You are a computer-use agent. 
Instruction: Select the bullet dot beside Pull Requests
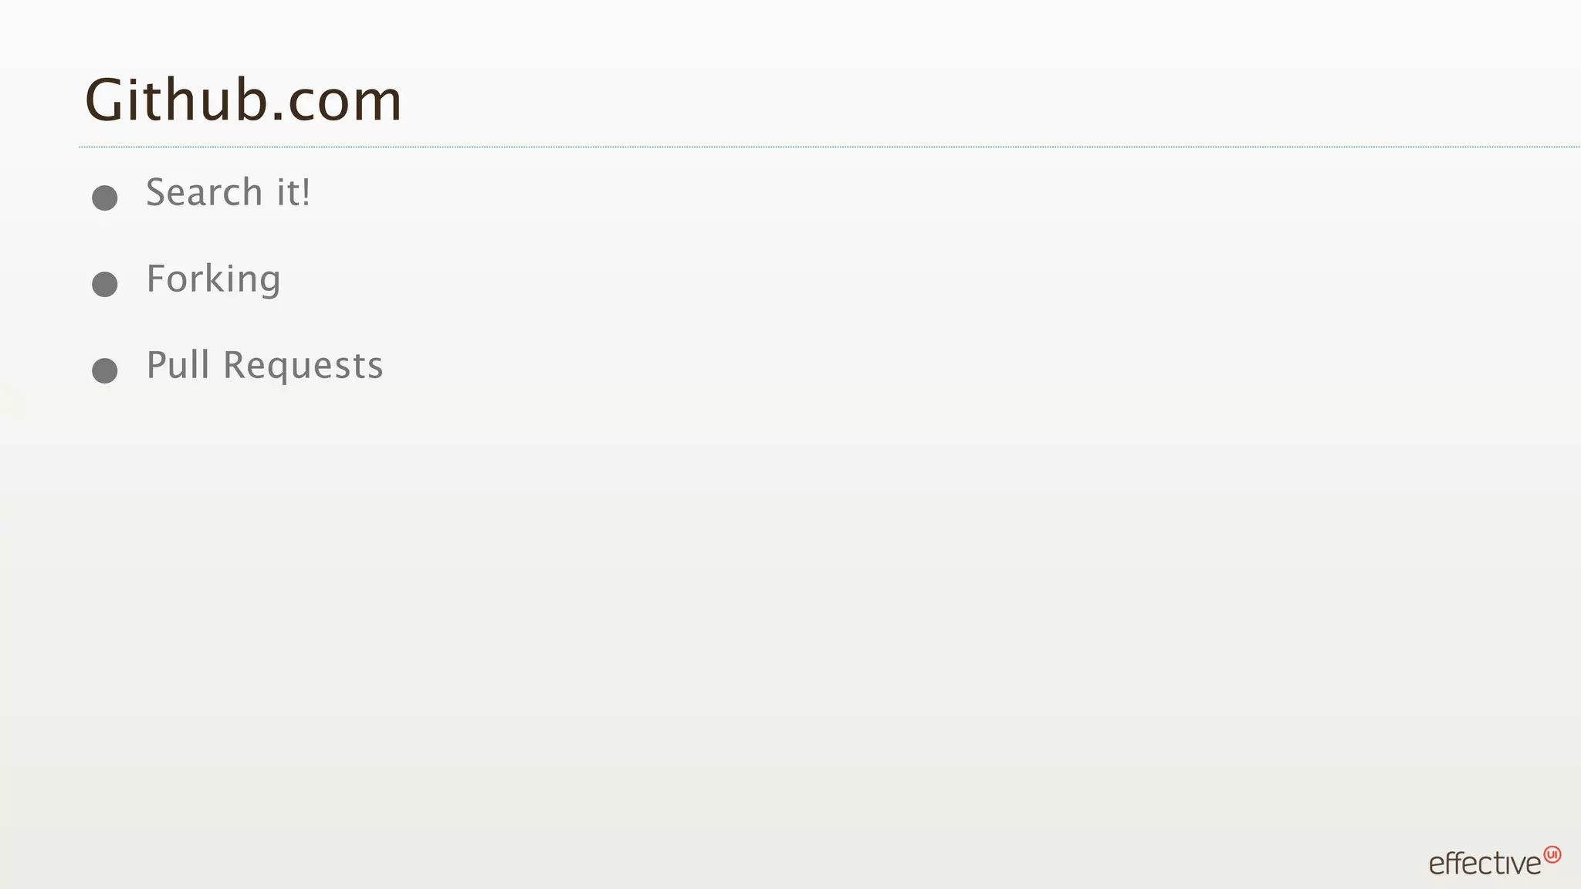tap(105, 370)
